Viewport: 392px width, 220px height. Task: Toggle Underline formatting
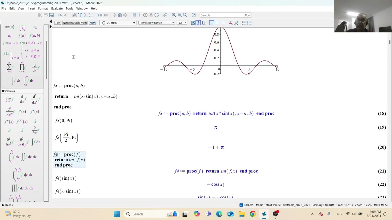(204, 23)
